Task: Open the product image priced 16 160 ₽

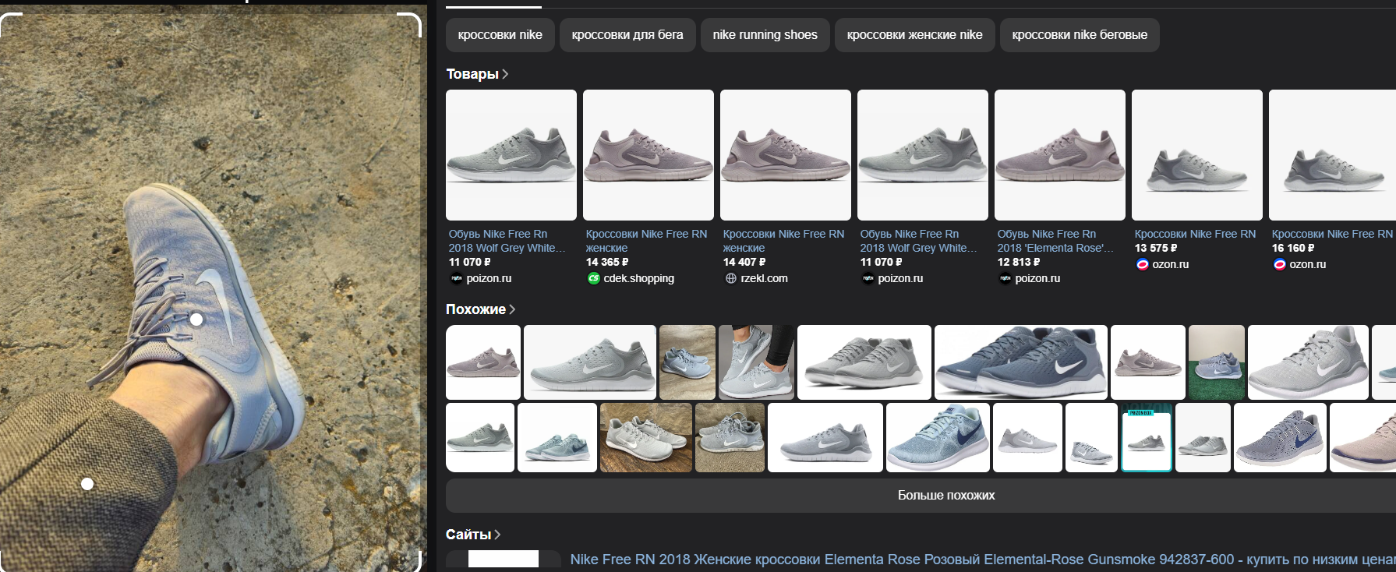Action: click(x=1332, y=155)
